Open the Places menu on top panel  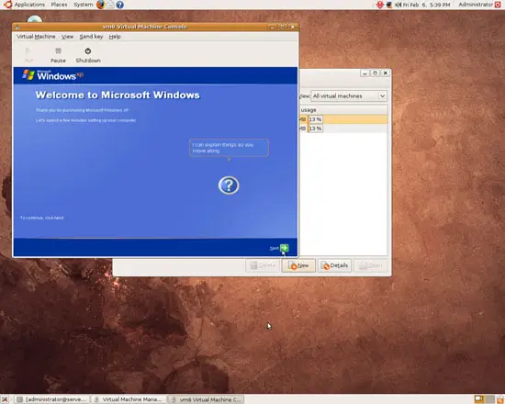59,5
